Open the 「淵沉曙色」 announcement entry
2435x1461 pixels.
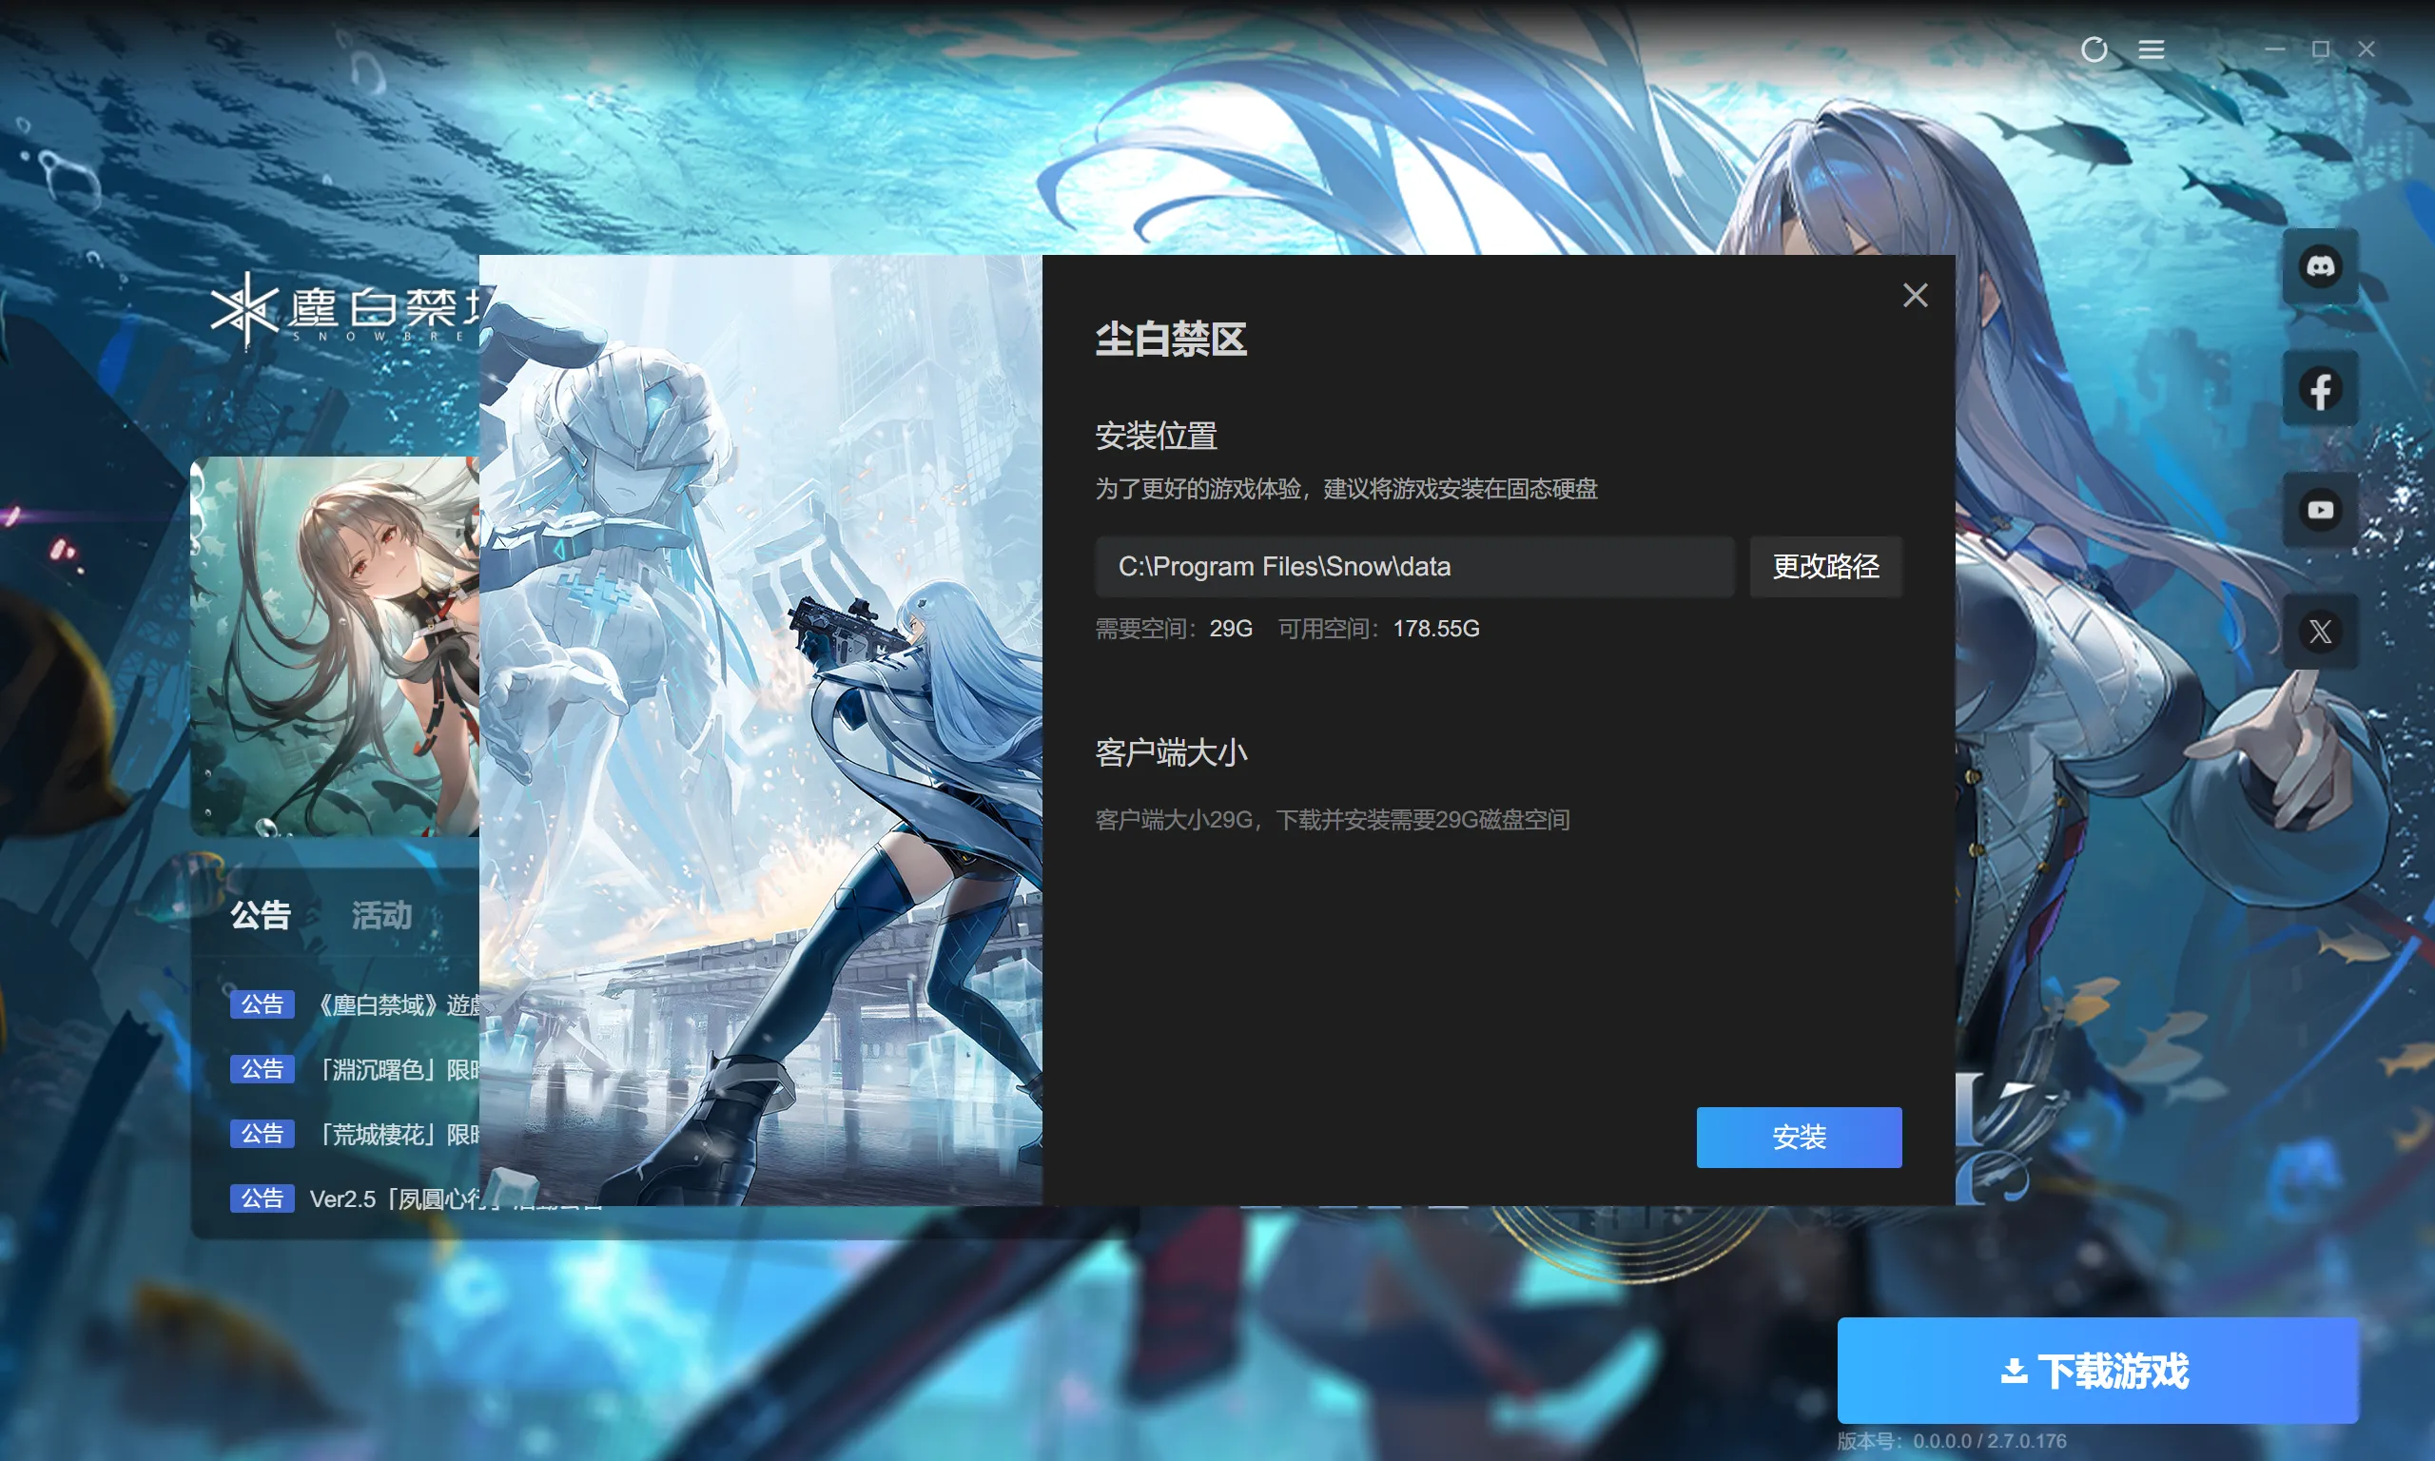[394, 1070]
